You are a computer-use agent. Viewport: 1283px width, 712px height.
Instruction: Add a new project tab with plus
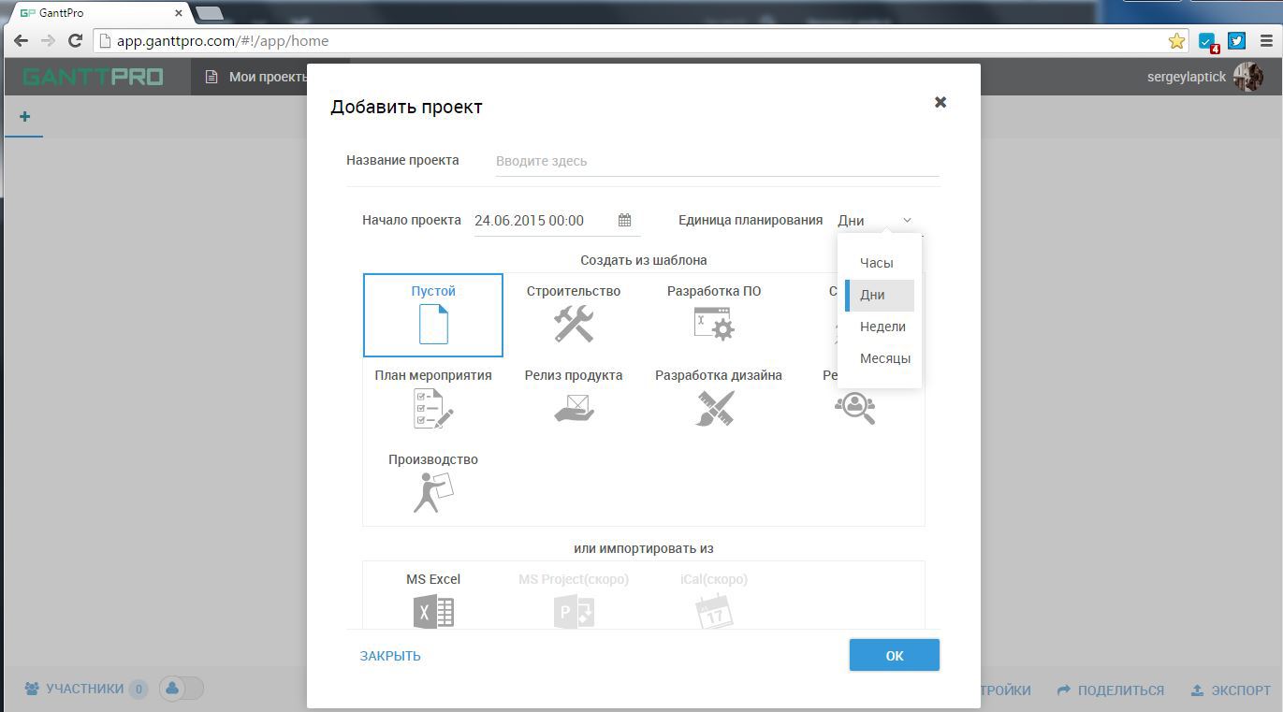[x=24, y=117]
